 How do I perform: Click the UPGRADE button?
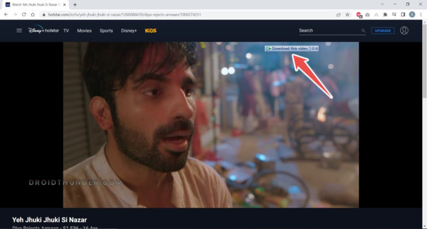(382, 30)
